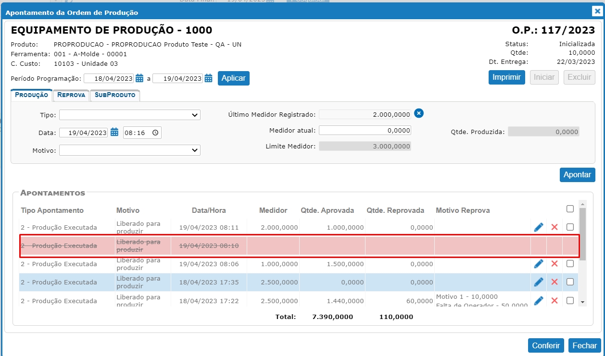The image size is (605, 356).
Task: Click the delivery date 22/03/2023
Action: [x=576, y=61]
